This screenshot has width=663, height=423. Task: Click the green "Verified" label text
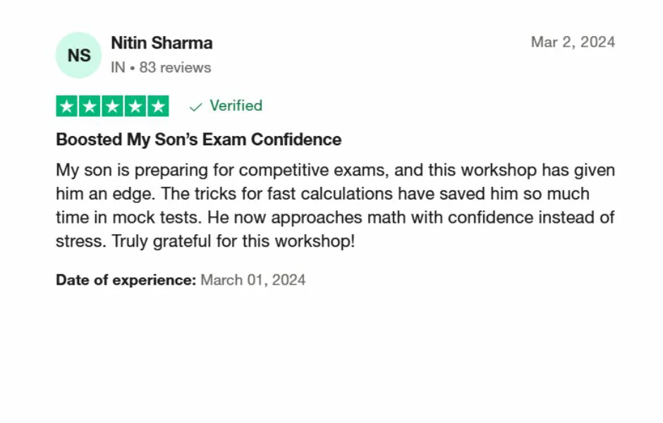coord(236,106)
